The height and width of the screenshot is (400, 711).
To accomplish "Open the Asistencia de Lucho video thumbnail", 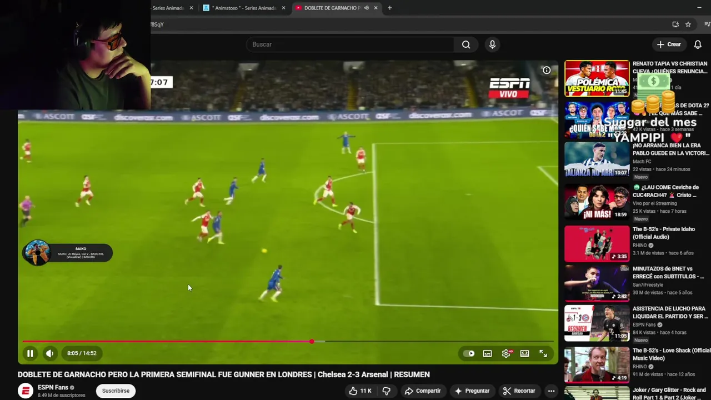I will click(597, 323).
